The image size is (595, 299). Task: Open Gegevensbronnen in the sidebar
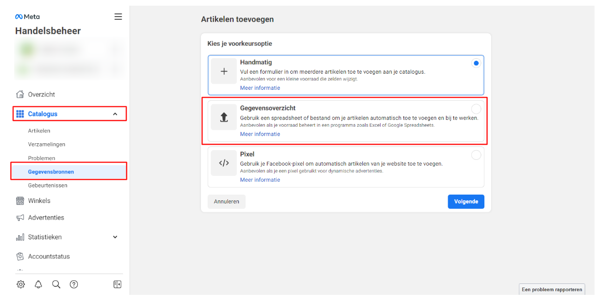point(51,172)
